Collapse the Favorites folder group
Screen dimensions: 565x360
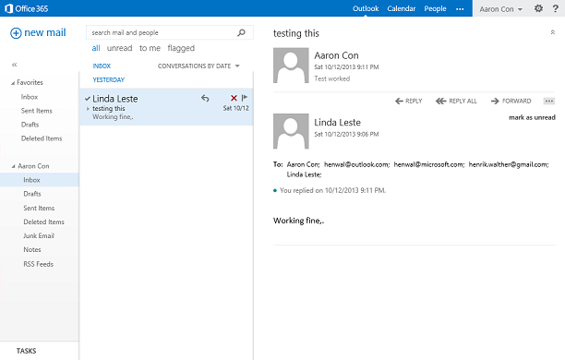pyautogui.click(x=13, y=83)
